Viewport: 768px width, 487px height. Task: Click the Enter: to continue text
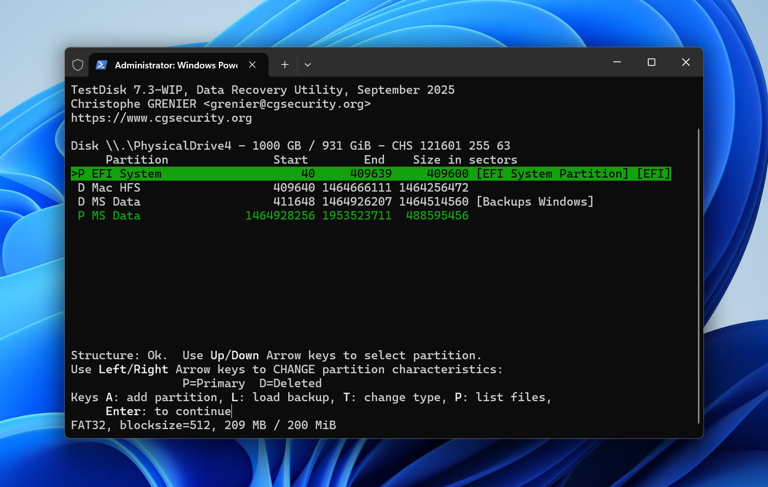pos(168,411)
